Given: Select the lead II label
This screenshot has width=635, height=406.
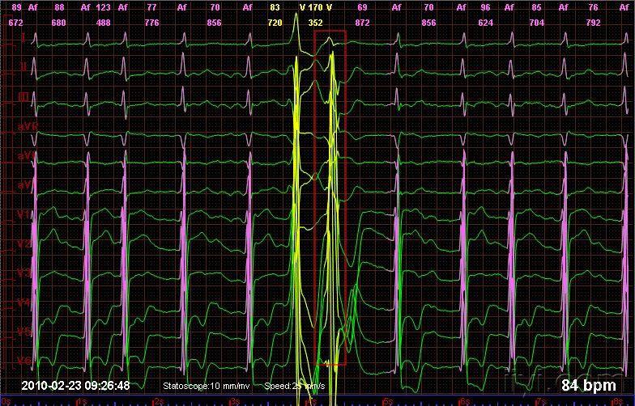Looking at the screenshot, I should coord(23,67).
